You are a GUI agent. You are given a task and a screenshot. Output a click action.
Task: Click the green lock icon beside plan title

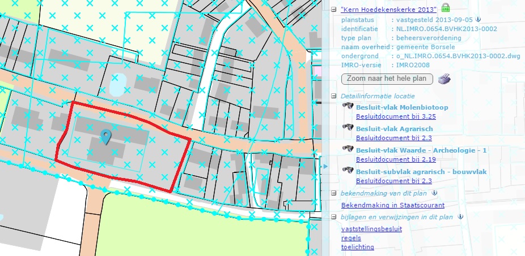[446, 8]
